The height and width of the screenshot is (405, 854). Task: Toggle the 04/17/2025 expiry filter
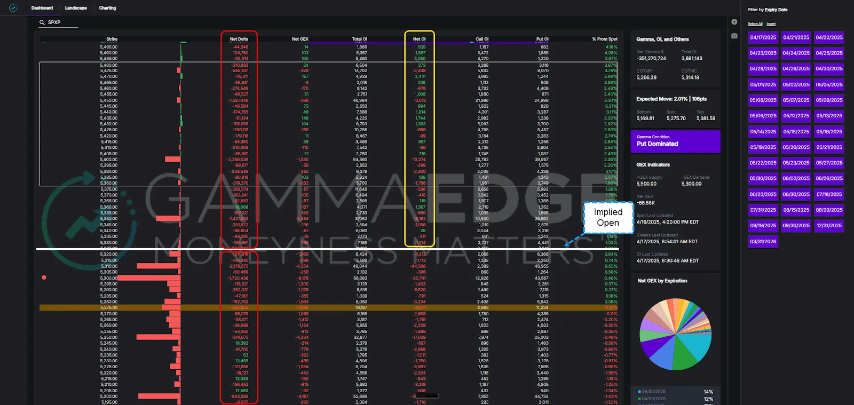point(763,37)
